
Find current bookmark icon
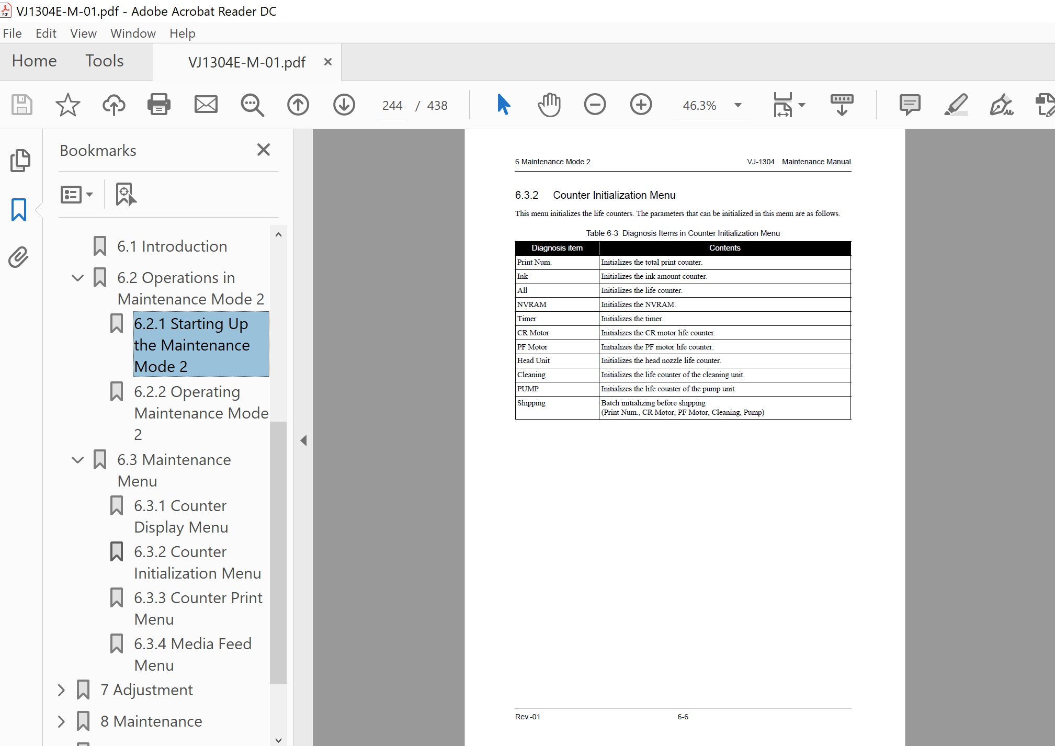point(126,195)
